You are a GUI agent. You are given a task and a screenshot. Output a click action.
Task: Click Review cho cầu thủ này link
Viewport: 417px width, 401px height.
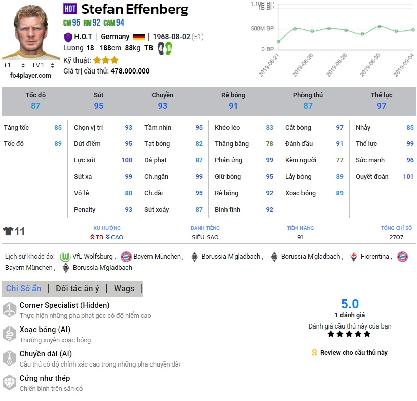pos(353,352)
